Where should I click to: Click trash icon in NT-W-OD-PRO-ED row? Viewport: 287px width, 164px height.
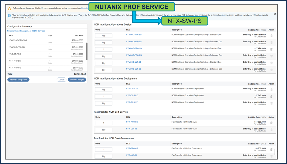click(271, 56)
